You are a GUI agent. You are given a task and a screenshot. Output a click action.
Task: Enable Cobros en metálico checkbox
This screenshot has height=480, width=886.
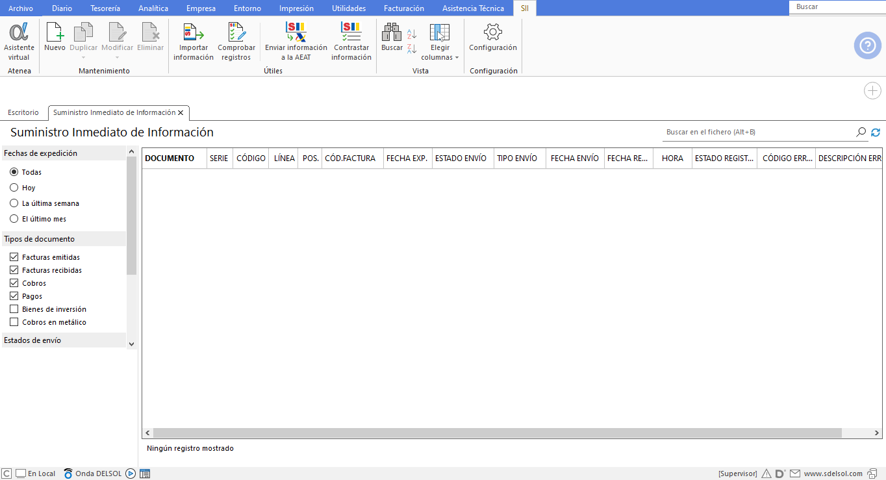tap(14, 322)
